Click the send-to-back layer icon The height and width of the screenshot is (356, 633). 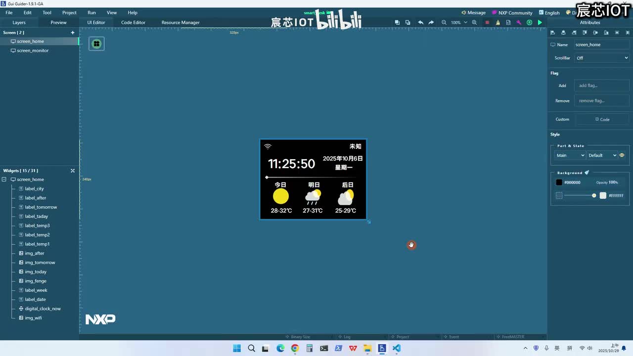pyautogui.click(x=407, y=22)
